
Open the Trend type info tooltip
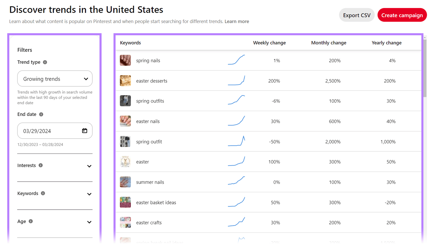tap(45, 62)
